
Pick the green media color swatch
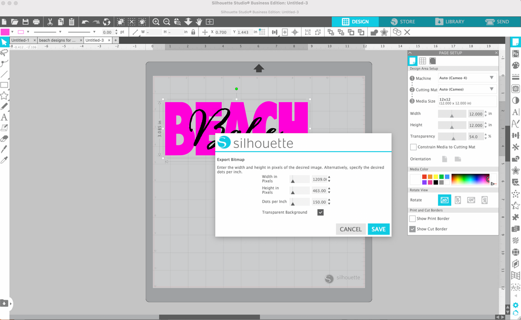pos(441,177)
